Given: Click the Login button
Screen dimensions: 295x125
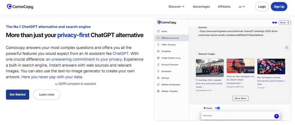Looking at the screenshot, I should [262, 7].
